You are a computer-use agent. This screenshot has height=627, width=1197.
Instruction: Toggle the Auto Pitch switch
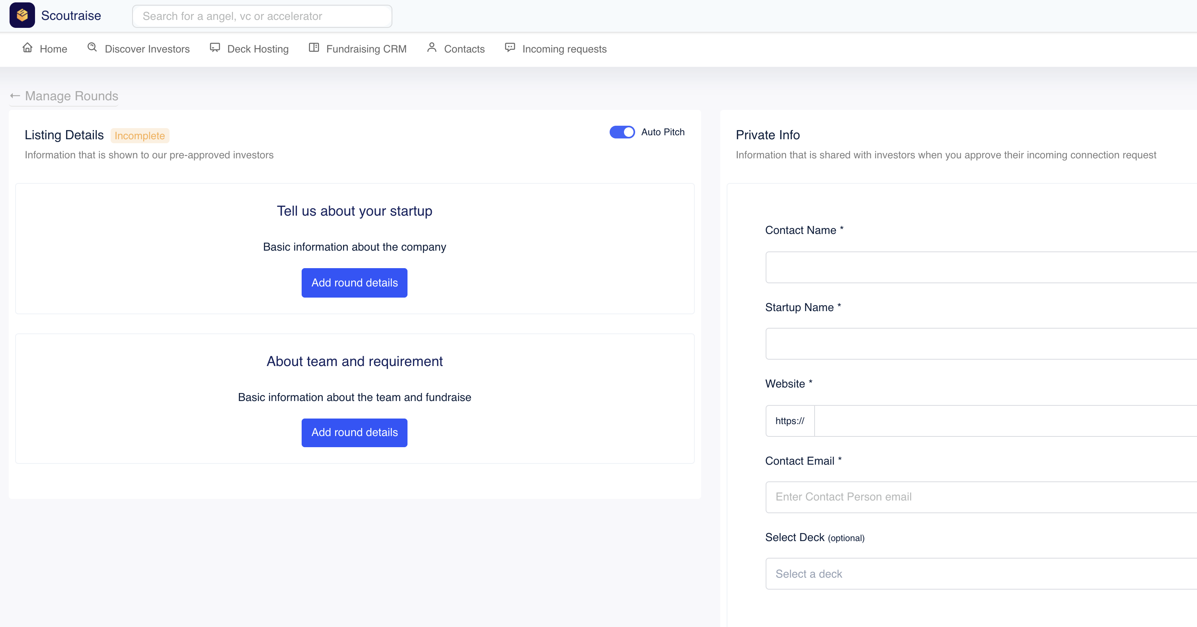coord(622,132)
